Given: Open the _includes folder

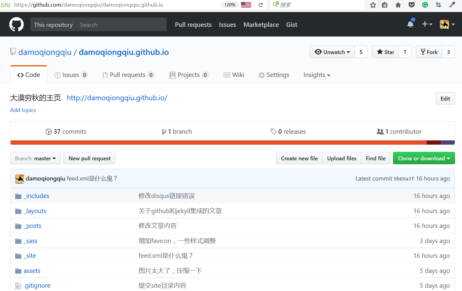Looking at the screenshot, I should 36,196.
